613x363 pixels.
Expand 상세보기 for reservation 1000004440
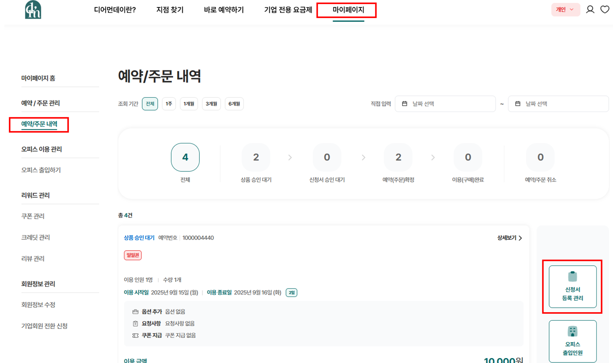[x=509, y=238]
